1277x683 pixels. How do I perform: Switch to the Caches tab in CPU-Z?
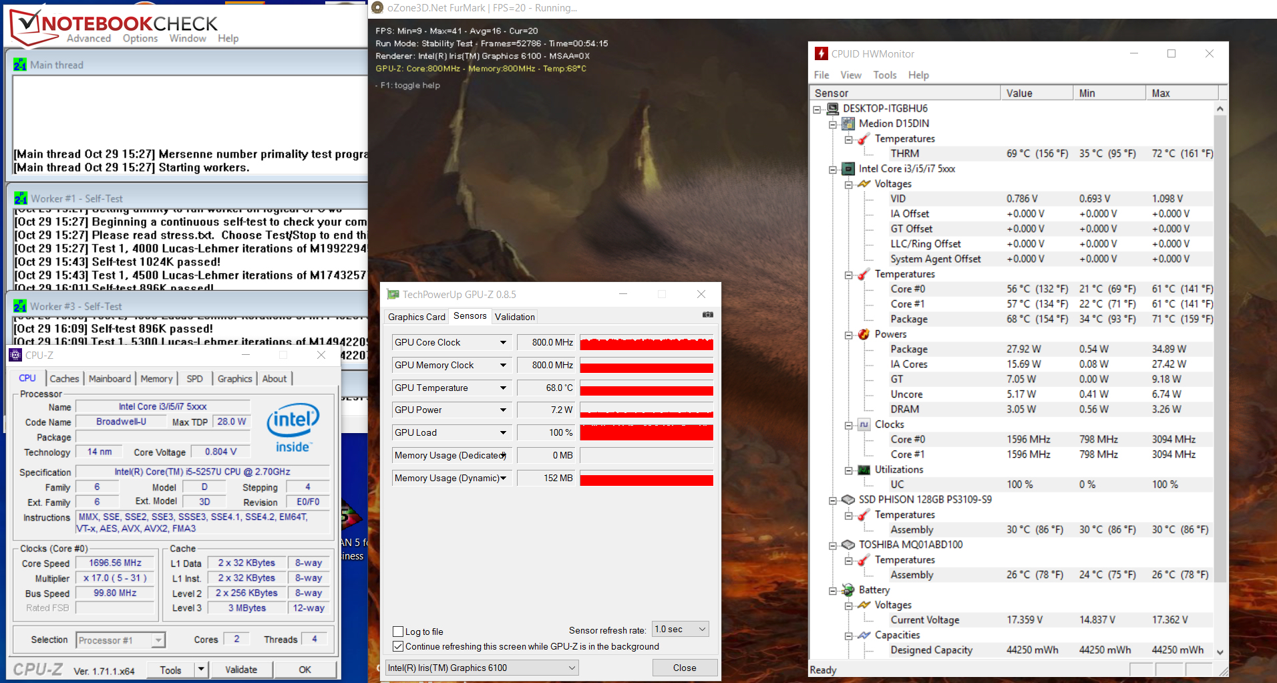pos(64,379)
